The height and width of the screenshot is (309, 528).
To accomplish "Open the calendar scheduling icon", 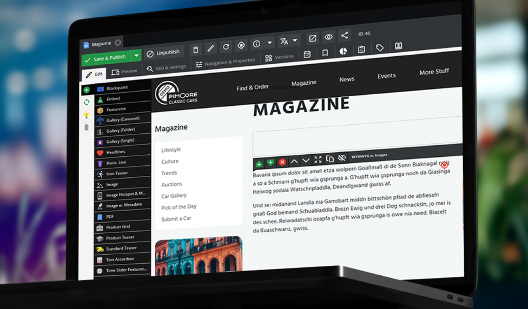I will click(x=307, y=54).
